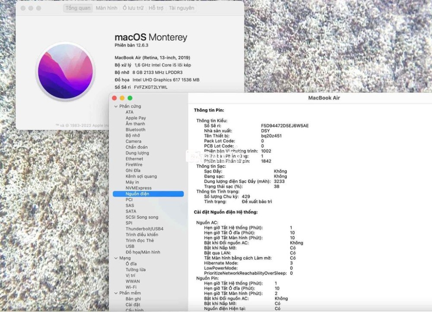Viewport: 432px width, 312px height.
Task: Open the Chẩn đoán entry
Action: (x=137, y=147)
